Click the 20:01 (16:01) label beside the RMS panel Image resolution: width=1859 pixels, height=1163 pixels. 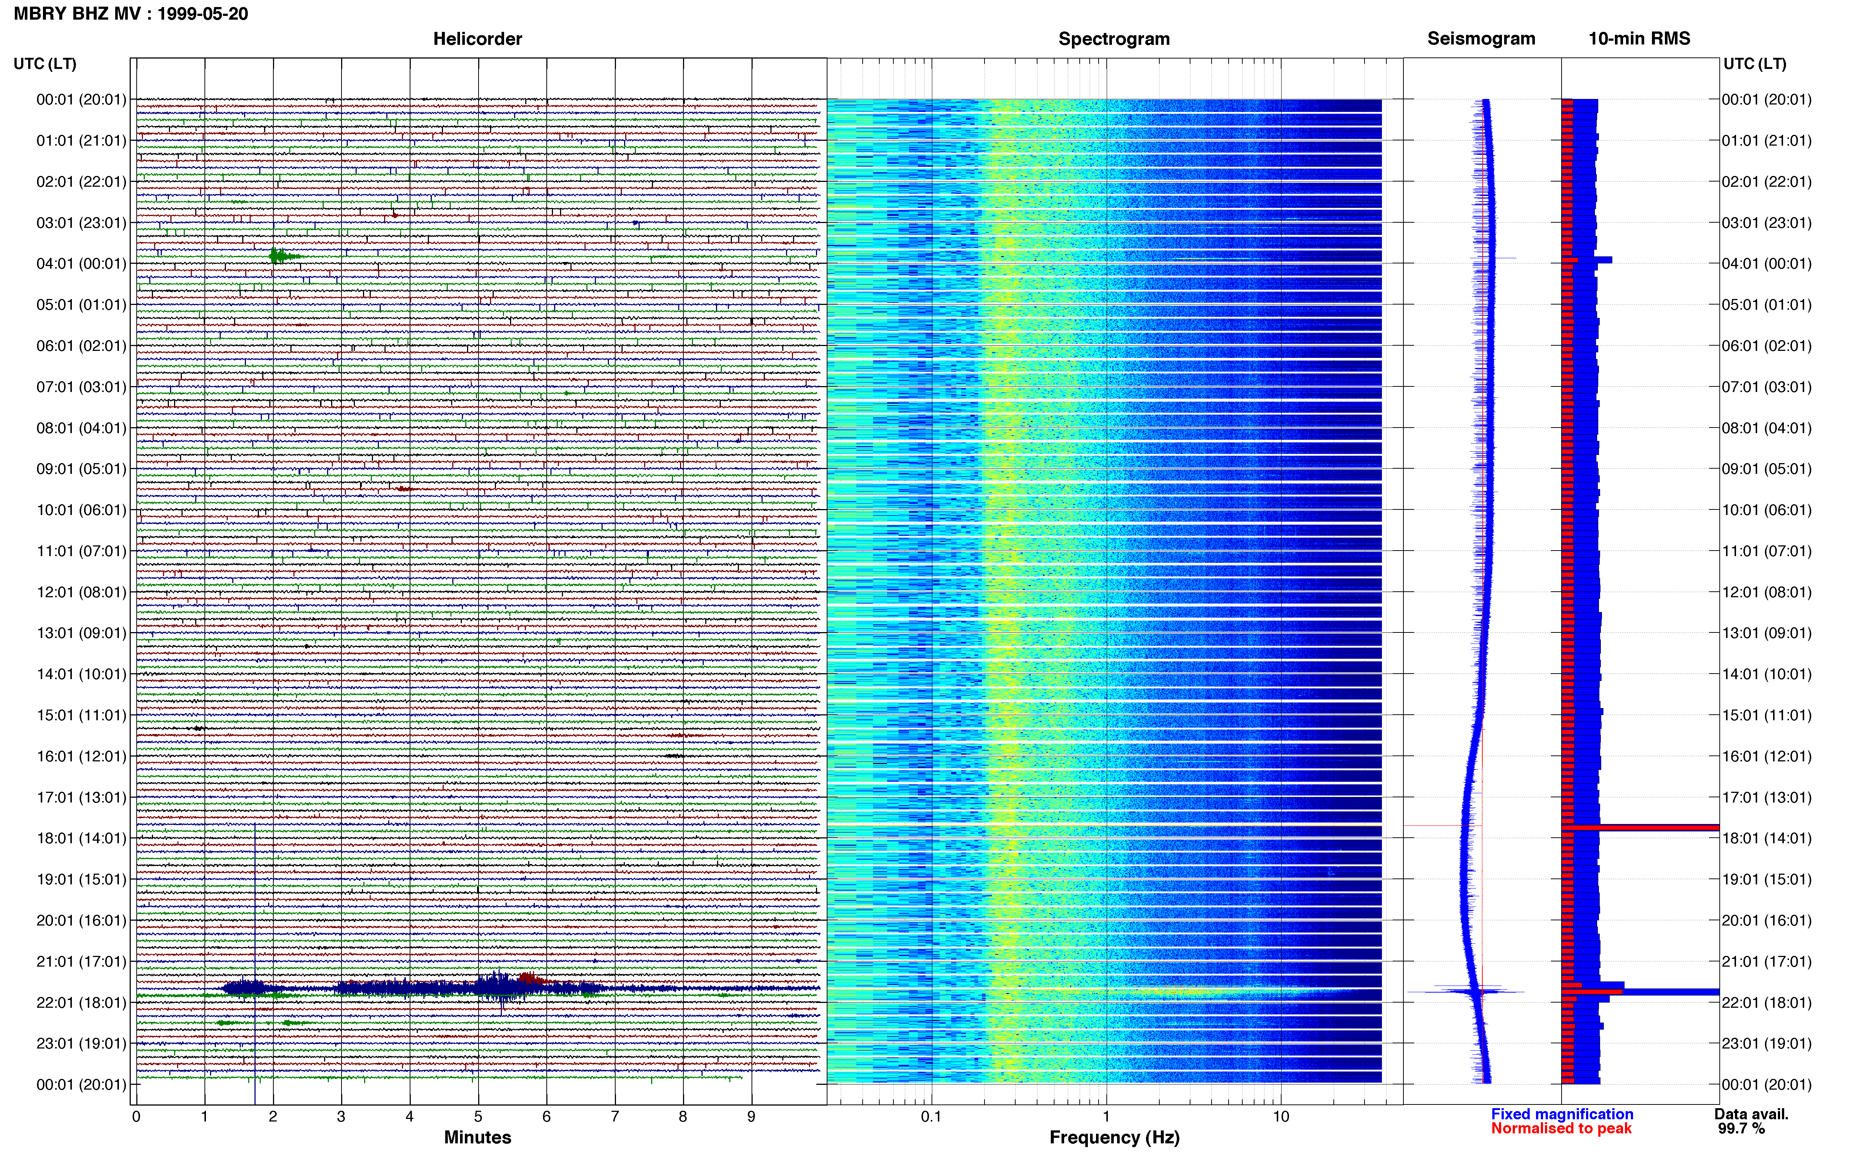pos(1767,921)
